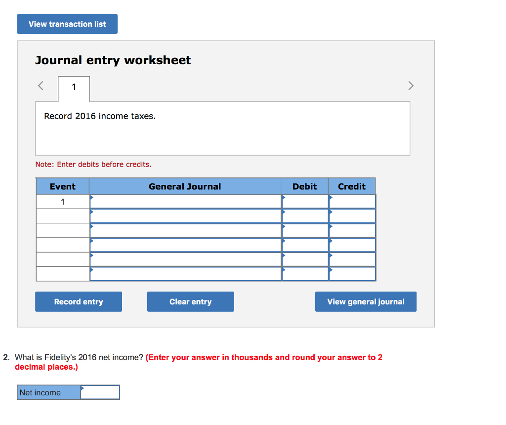Click Debit field in fourth row
The height and width of the screenshot is (425, 506).
click(305, 245)
